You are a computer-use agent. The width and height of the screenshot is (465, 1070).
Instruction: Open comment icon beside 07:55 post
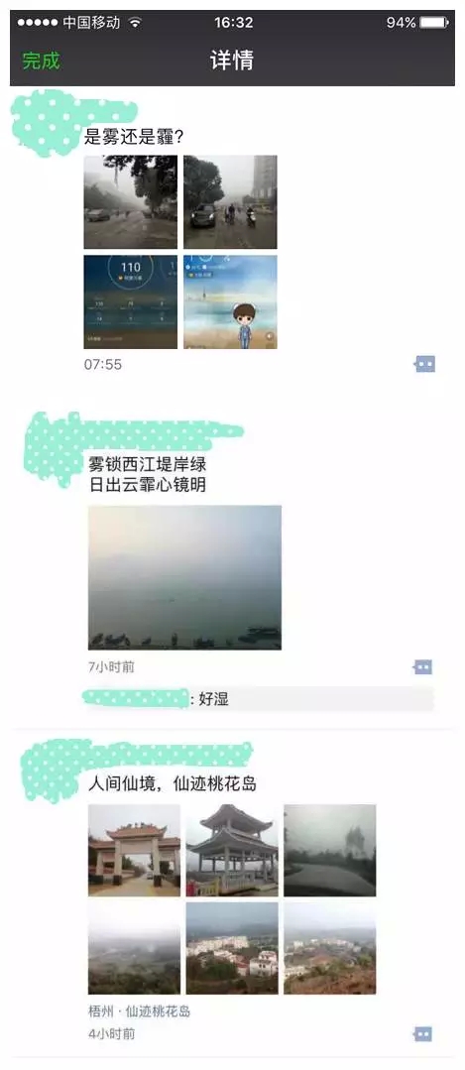click(424, 364)
